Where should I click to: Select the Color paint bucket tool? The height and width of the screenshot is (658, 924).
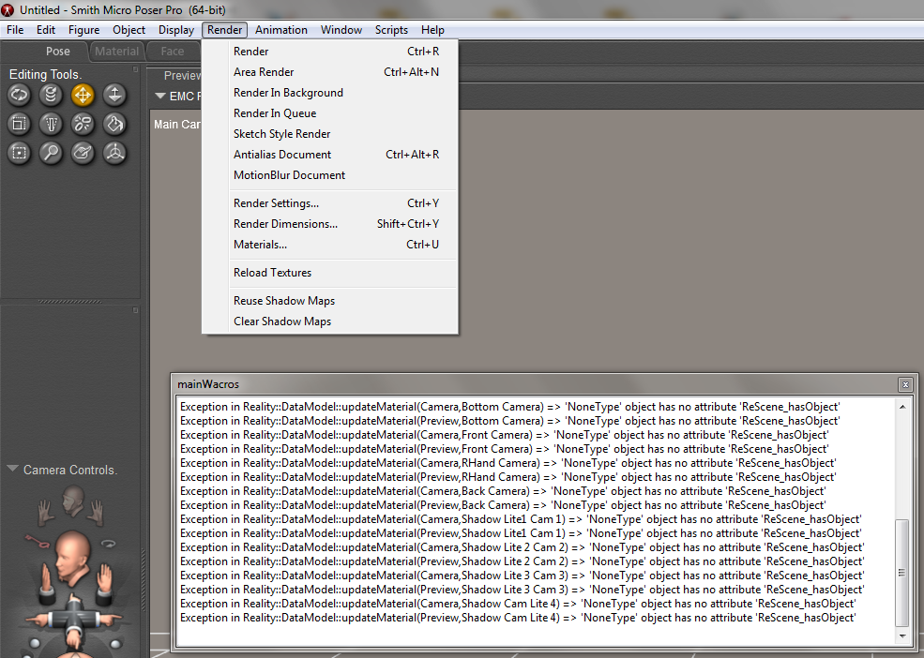click(x=114, y=124)
